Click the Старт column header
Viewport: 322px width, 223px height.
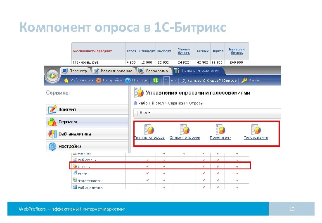point(131,51)
